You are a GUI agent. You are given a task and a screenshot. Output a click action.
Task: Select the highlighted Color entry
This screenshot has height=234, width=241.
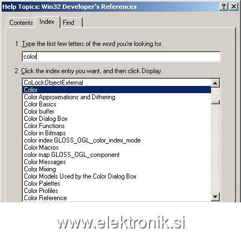tap(117, 90)
